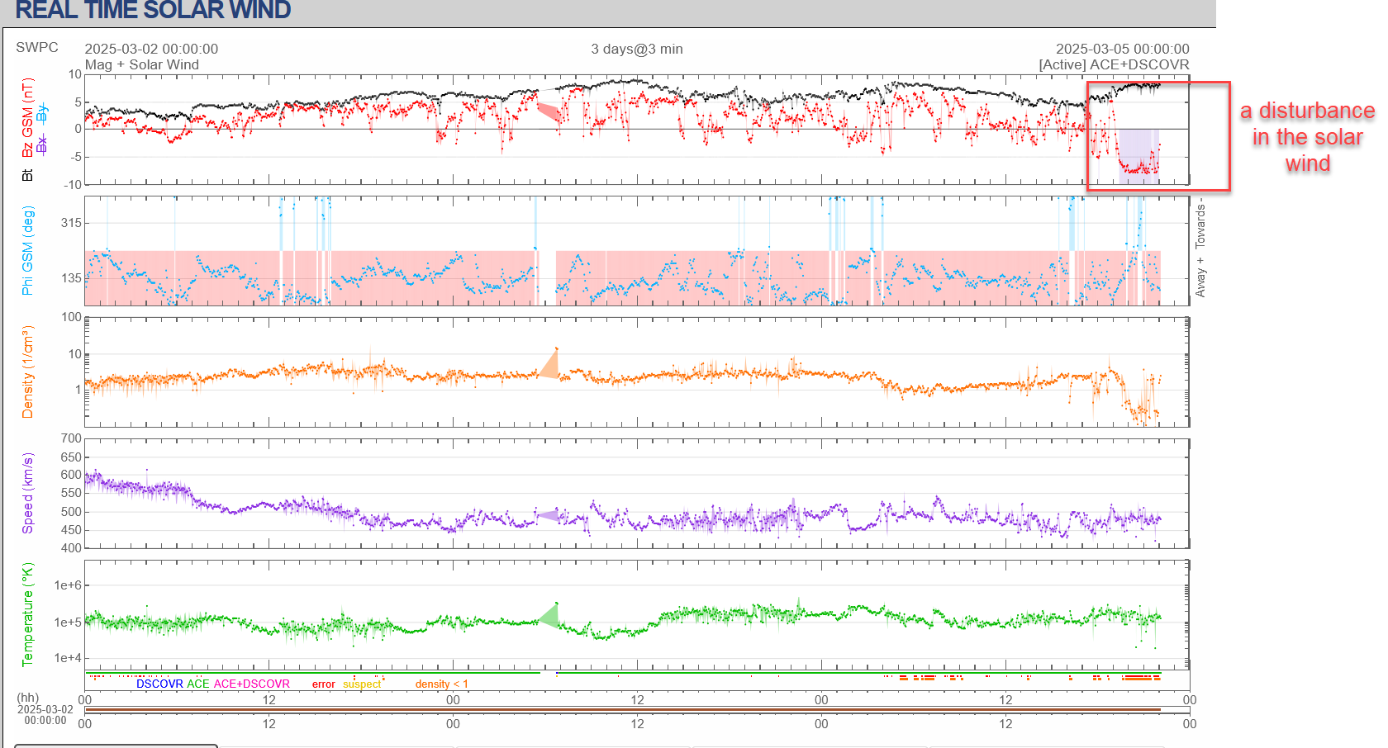The width and height of the screenshot is (1388, 748).
Task: Click the 'Mag + Solar Wind' plot title
Action: tap(142, 64)
